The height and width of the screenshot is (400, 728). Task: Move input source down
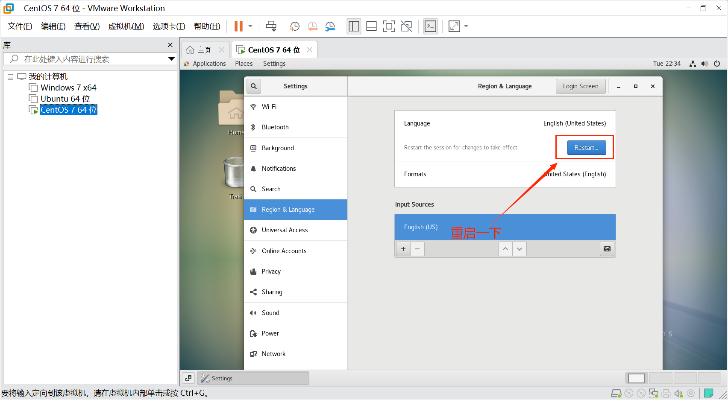click(520, 249)
